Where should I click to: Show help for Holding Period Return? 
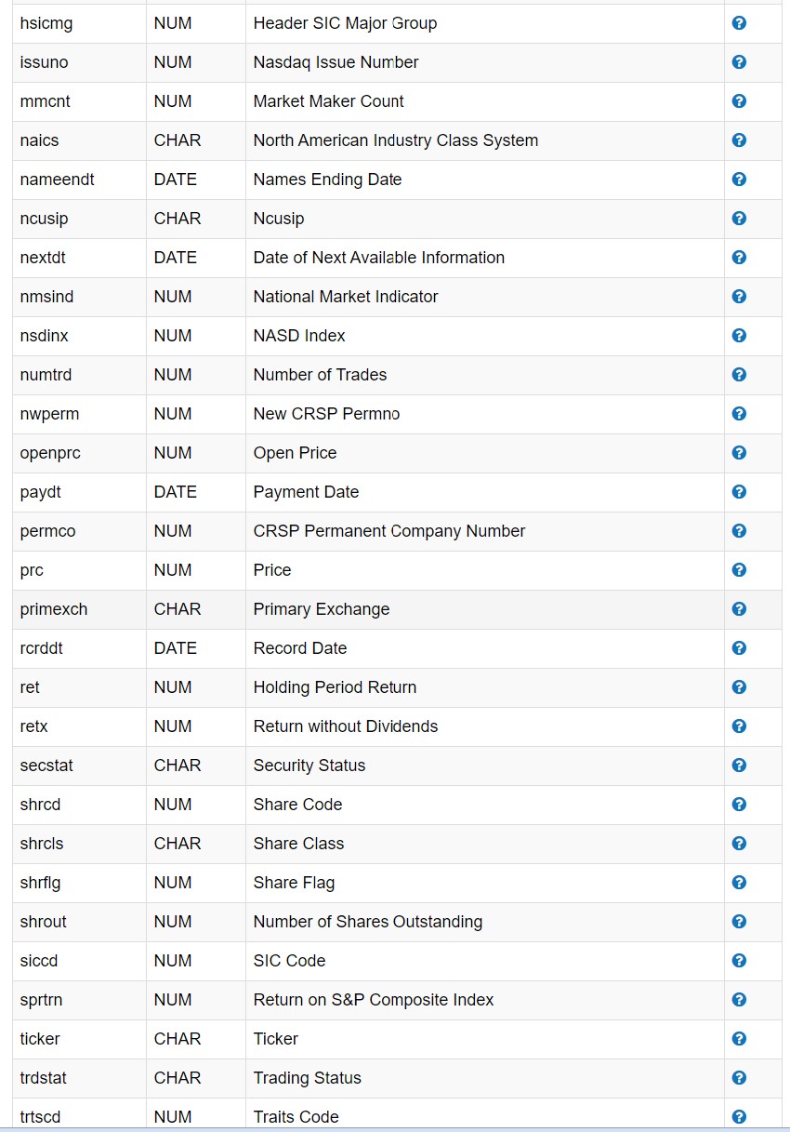739,687
